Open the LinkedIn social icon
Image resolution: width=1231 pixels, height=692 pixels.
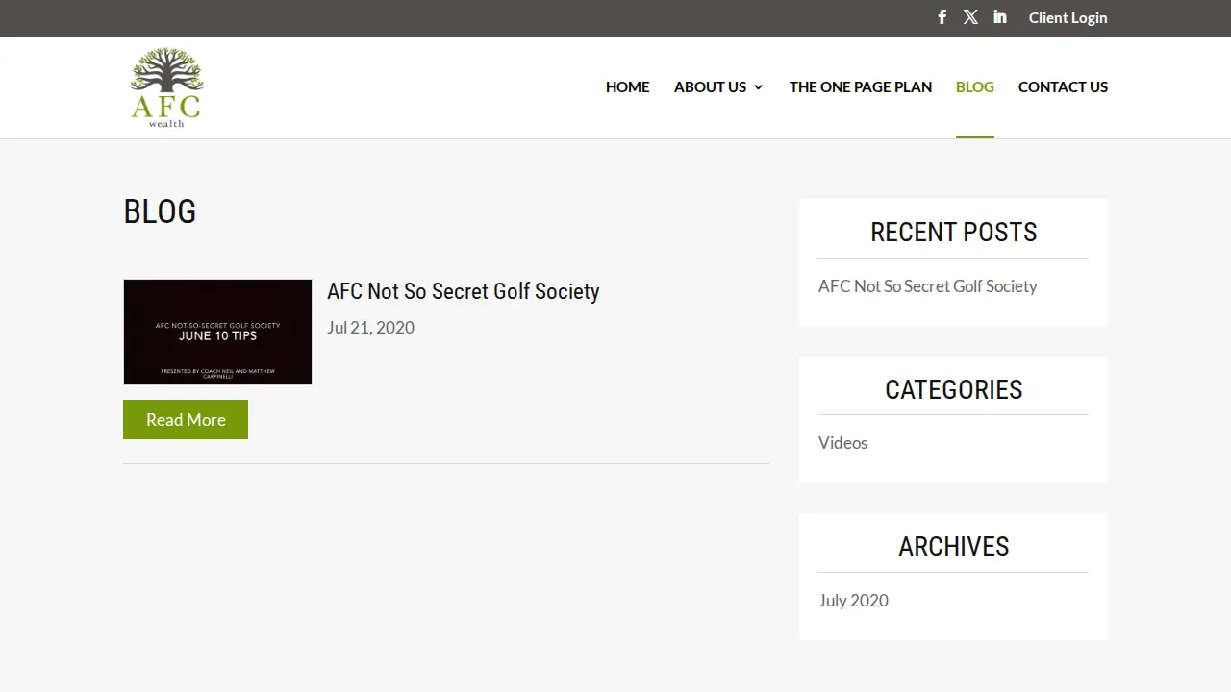tap(1000, 17)
